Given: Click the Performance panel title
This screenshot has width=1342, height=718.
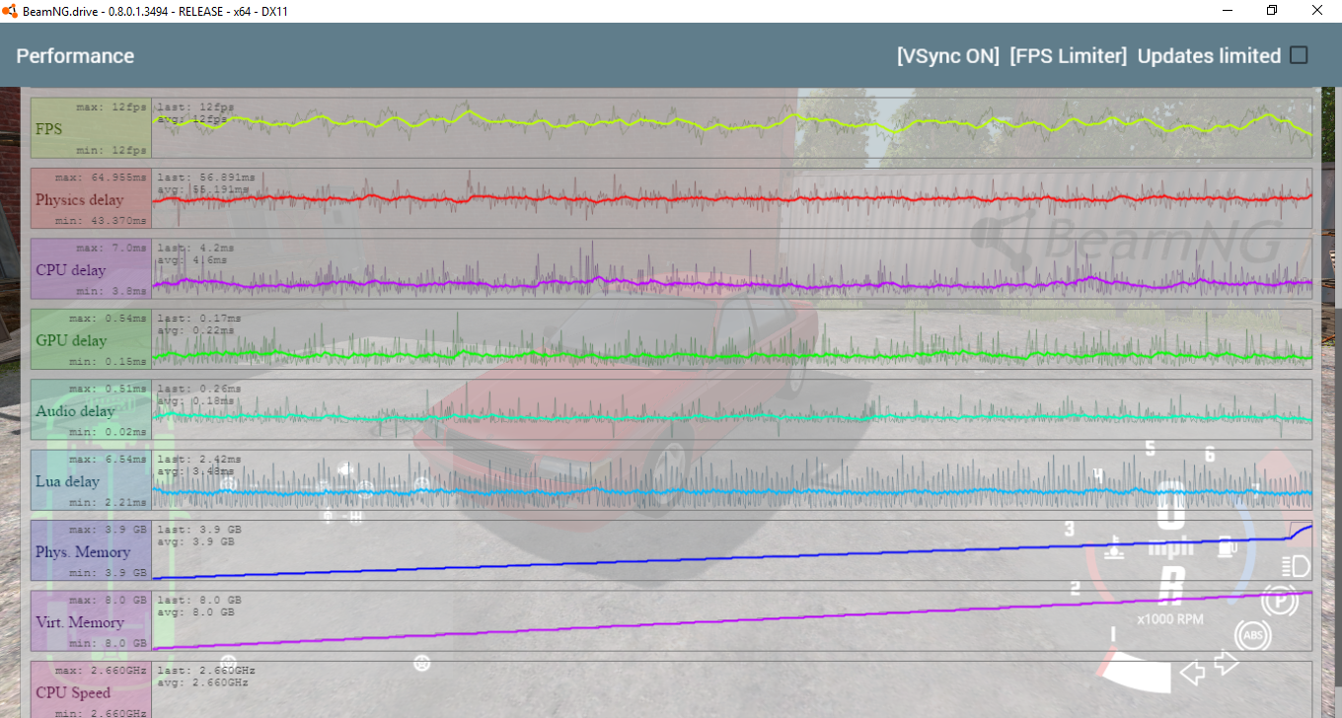Looking at the screenshot, I should point(75,56).
